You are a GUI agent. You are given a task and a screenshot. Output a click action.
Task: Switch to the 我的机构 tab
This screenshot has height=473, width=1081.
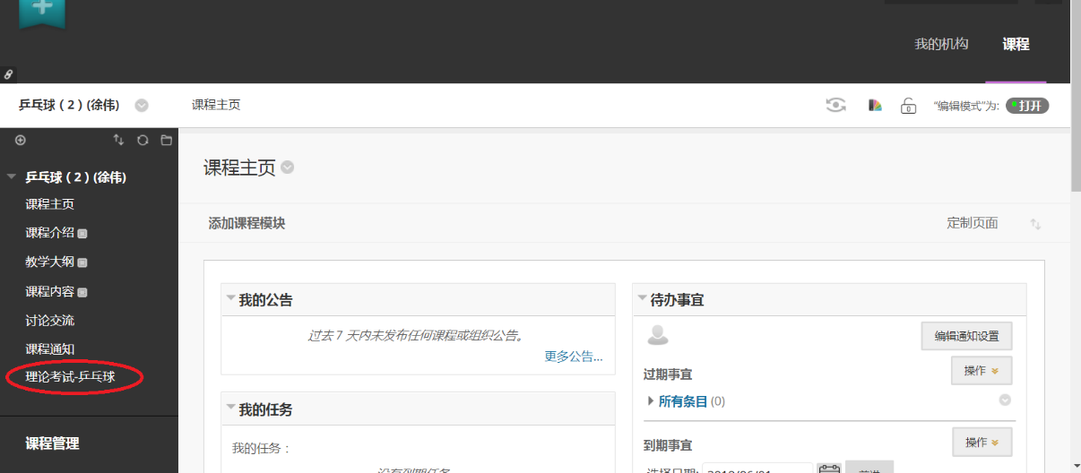pyautogui.click(x=940, y=44)
